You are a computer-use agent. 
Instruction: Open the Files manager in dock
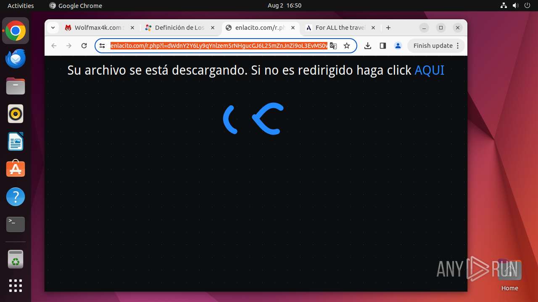point(16,86)
